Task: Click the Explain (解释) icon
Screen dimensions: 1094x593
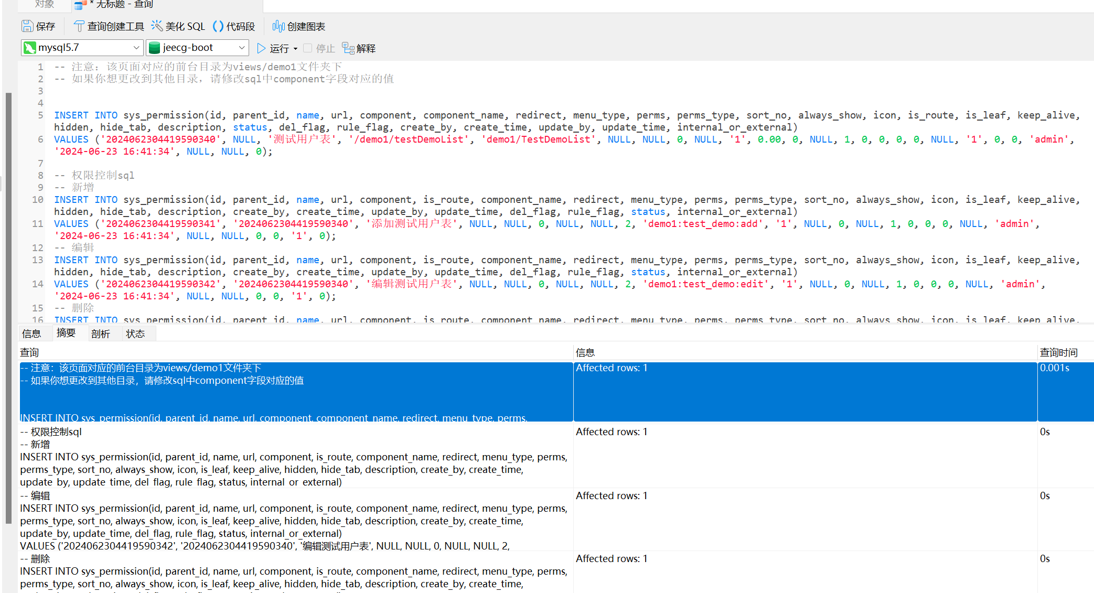Action: coord(348,48)
